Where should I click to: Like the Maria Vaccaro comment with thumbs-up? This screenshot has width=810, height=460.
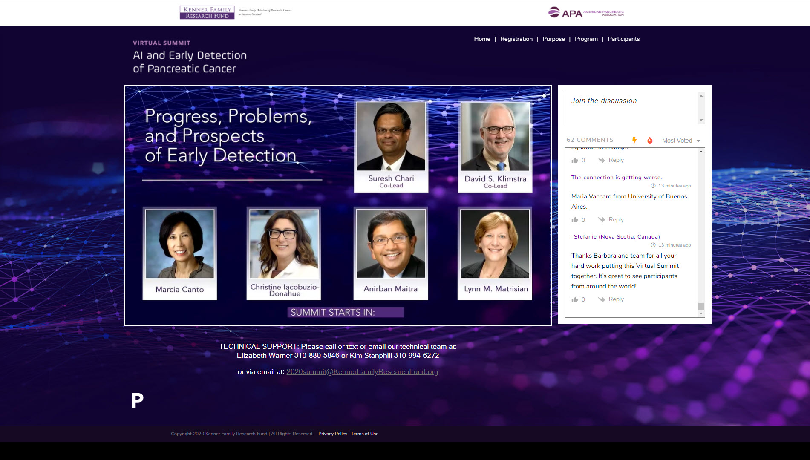575,220
